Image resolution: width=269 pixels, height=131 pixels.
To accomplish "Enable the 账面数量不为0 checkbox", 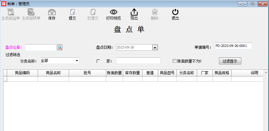I will (174, 61).
